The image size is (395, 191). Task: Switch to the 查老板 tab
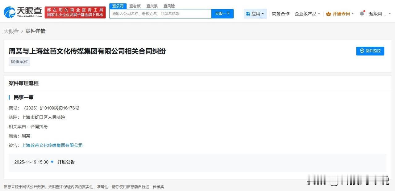pos(135,6)
